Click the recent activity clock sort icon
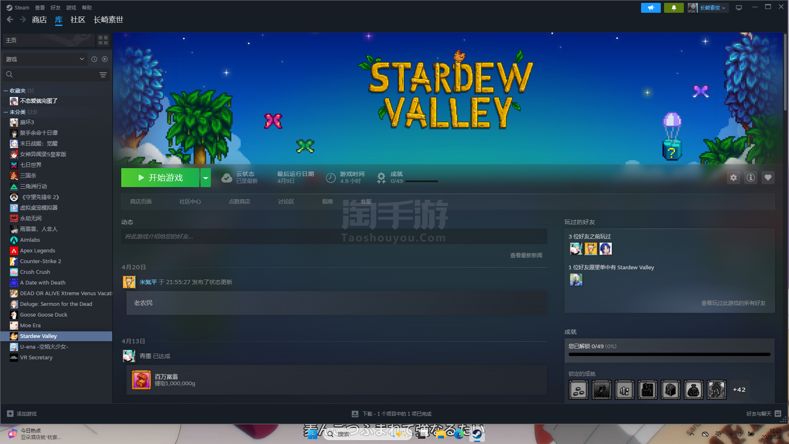The image size is (789, 444). coord(94,59)
